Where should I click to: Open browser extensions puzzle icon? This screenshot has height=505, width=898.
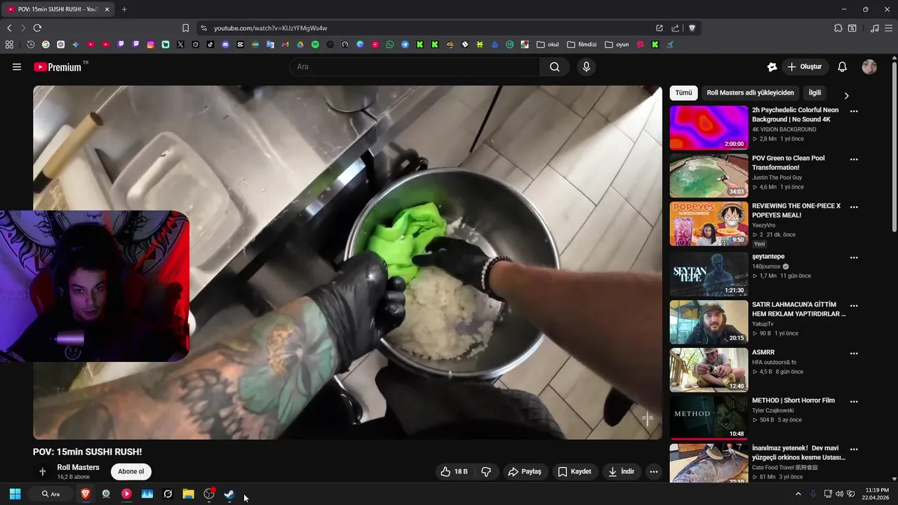pos(838,28)
